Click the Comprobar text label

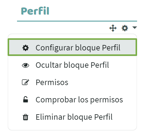click(x=56, y=100)
